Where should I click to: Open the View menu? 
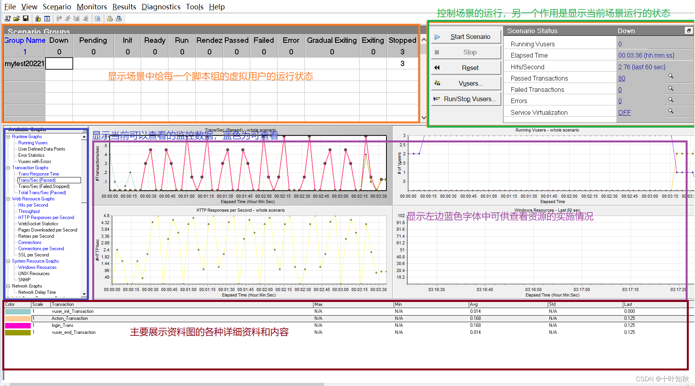coord(29,7)
